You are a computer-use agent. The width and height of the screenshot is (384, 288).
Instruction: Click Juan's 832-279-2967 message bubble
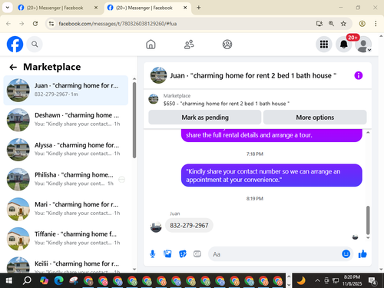[x=189, y=225]
